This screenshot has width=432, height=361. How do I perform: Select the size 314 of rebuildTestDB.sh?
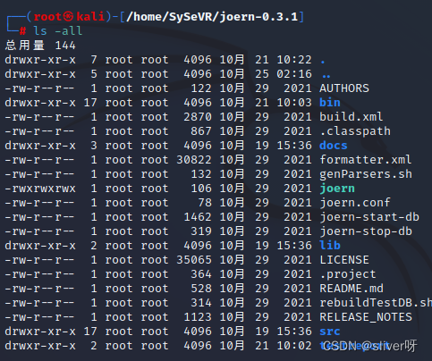pos(201,303)
